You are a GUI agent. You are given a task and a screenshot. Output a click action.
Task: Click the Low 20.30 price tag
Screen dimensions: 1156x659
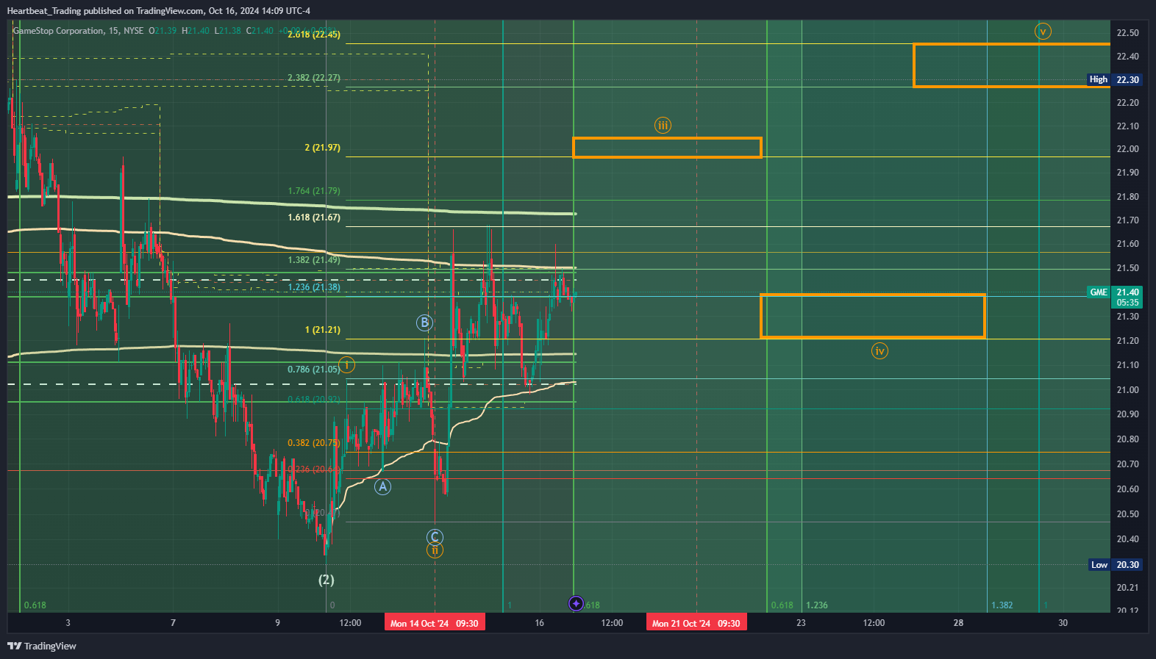1116,565
